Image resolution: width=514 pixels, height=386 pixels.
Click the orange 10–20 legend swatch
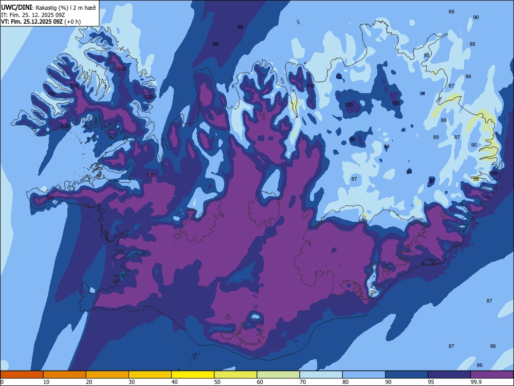point(65,375)
